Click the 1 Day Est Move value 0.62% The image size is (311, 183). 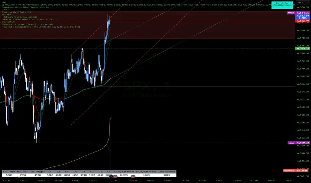pyautogui.click(x=124, y=175)
